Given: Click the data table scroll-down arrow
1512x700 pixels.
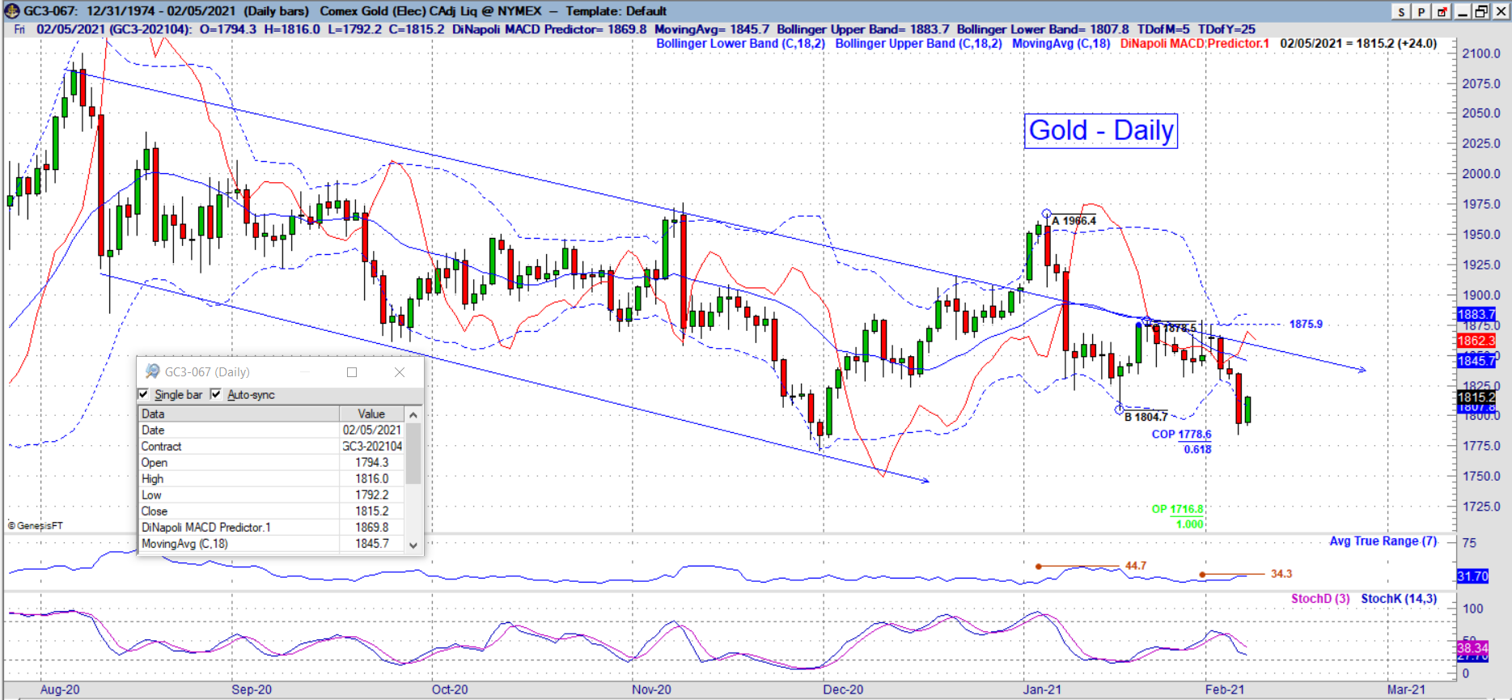Looking at the screenshot, I should pos(413,545).
